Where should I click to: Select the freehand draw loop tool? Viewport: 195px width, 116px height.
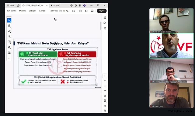coord(9,36)
